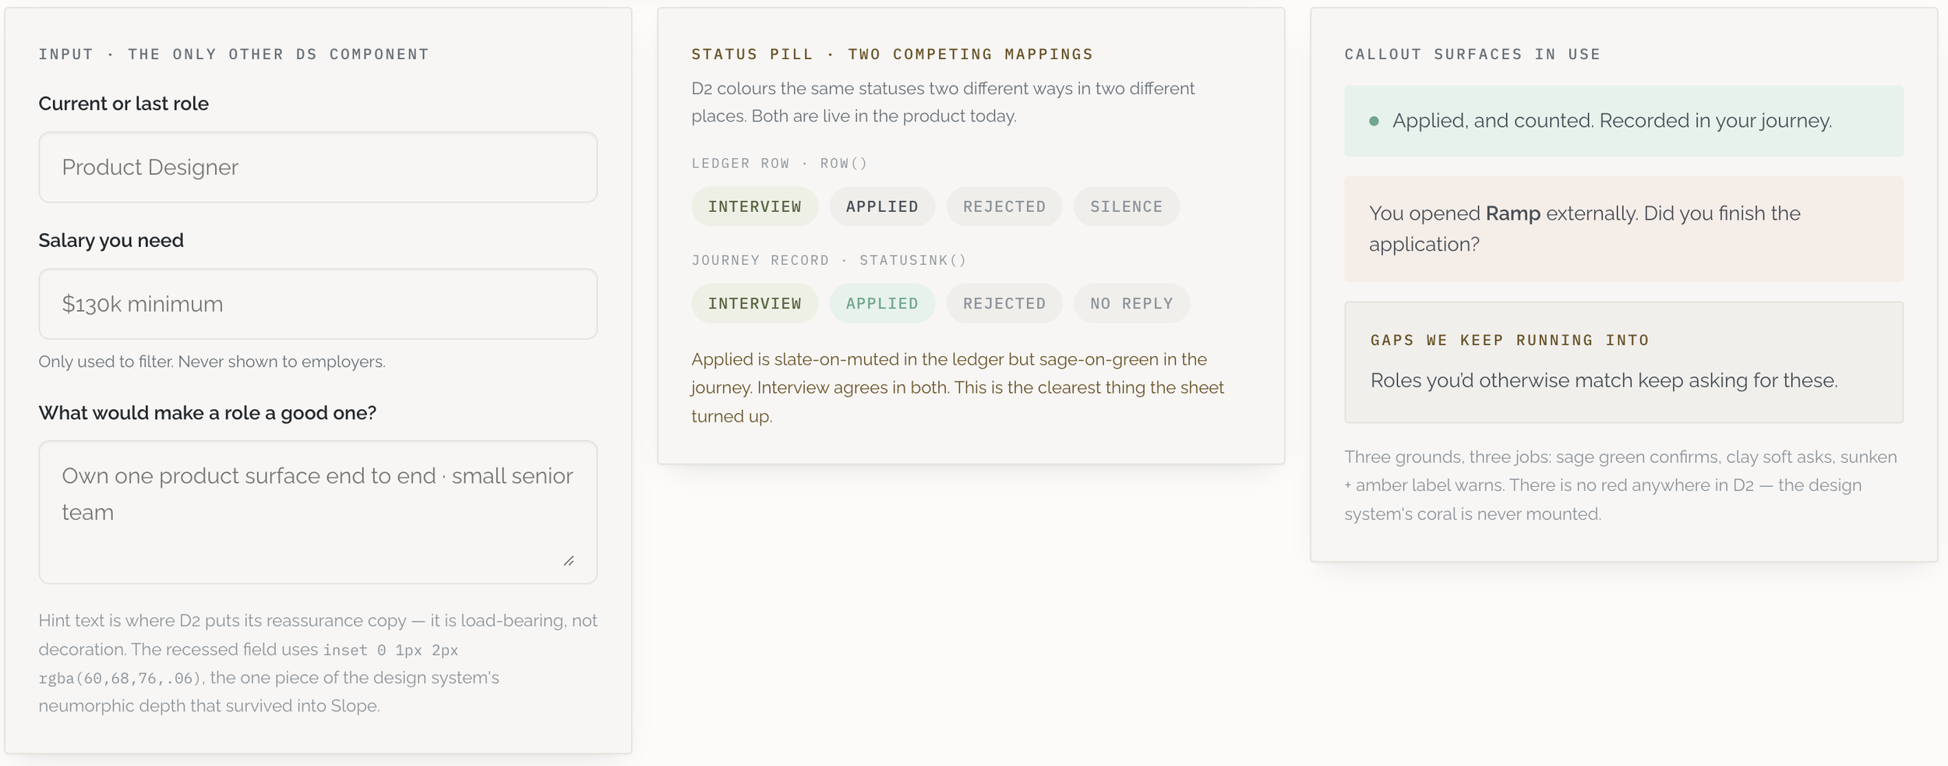Grab the textarea resize handle

[x=569, y=561]
